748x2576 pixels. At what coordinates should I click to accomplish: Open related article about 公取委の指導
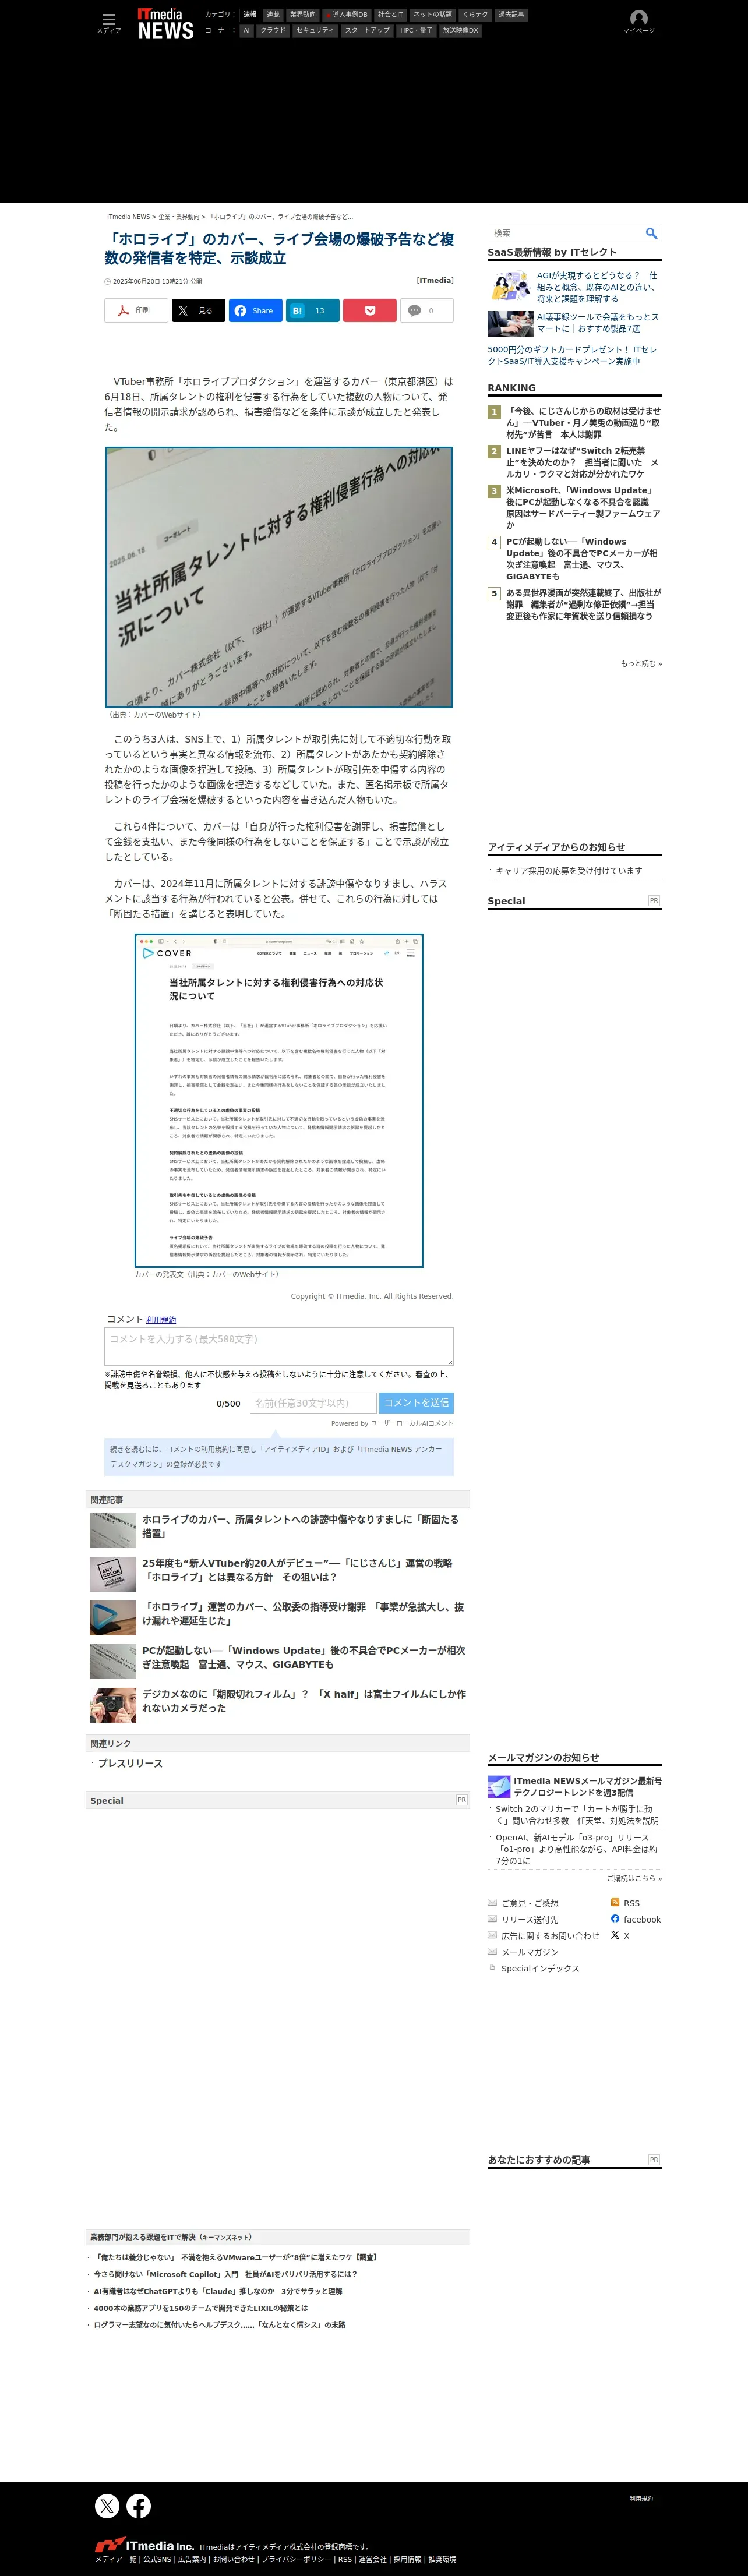click(x=303, y=1614)
